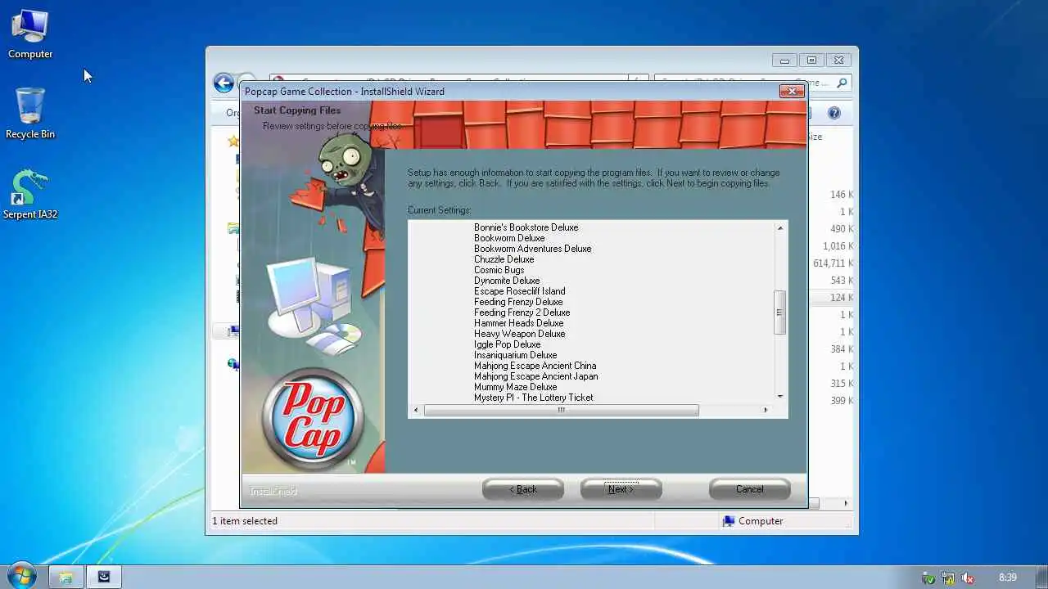
Task: Select "Escape Rosecliff Island" line
Action: (519, 291)
